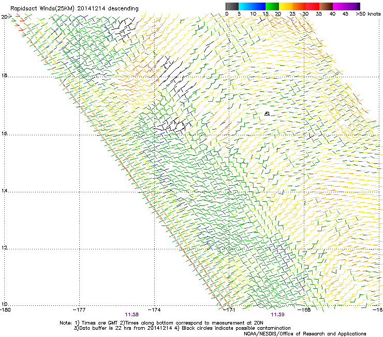Click the longitude label -177
This screenshot has width=383, height=337.
(79, 310)
